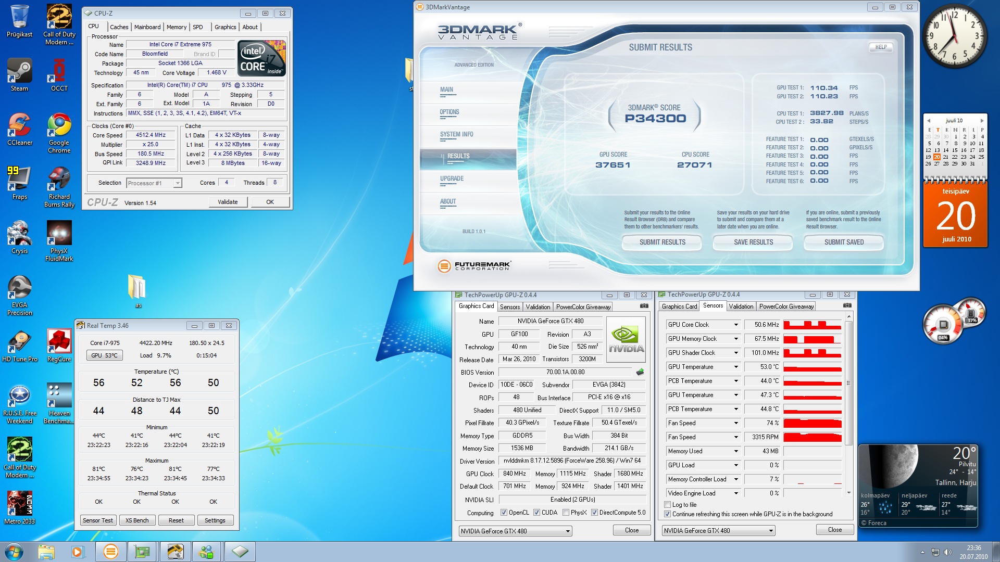1000x562 pixels.
Task: Click the BIOS save chip icon in GPU-Z
Action: [x=640, y=372]
